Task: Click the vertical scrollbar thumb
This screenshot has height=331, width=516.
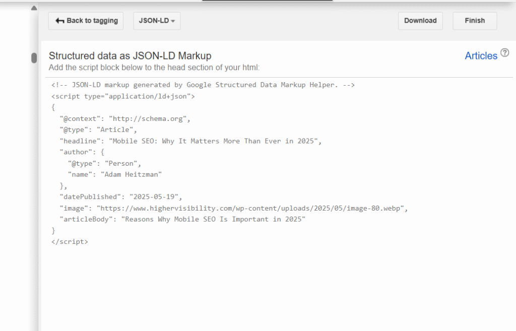Action: pyautogui.click(x=34, y=58)
